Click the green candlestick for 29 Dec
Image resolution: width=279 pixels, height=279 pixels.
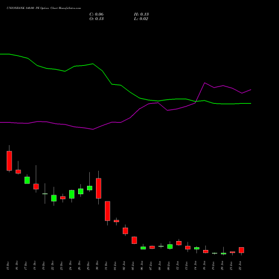coord(90,188)
